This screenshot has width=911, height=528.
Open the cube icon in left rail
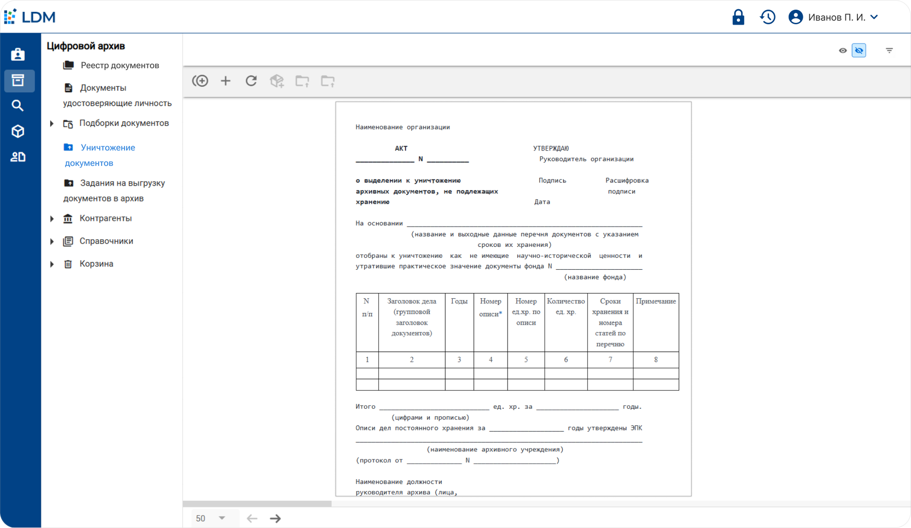18,131
